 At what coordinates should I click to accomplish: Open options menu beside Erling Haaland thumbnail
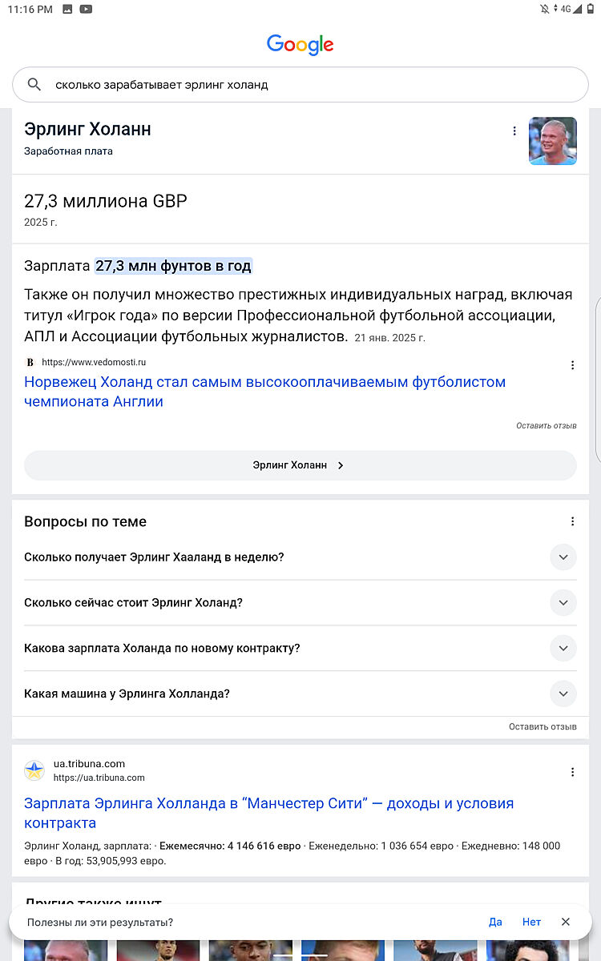coord(514,131)
